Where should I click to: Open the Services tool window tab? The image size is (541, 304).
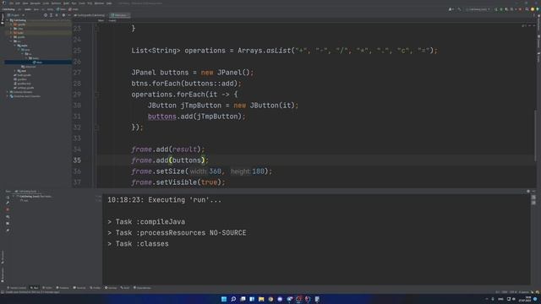[111, 288]
